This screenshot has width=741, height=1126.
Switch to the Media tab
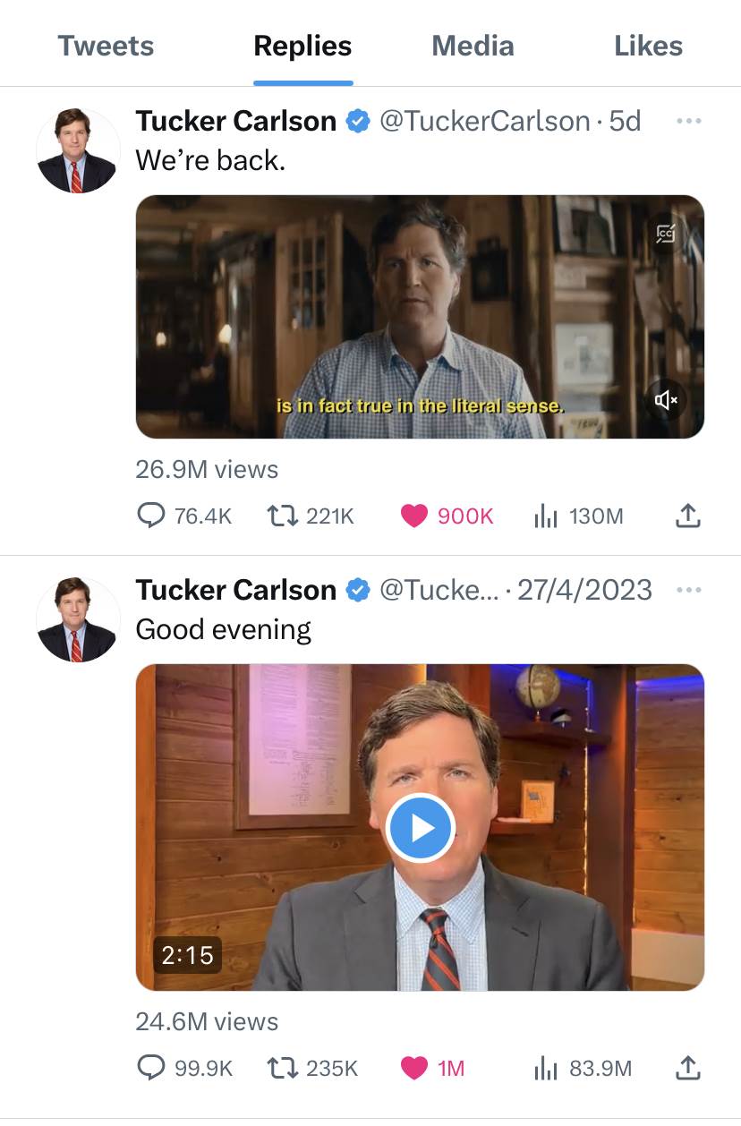[x=473, y=46]
